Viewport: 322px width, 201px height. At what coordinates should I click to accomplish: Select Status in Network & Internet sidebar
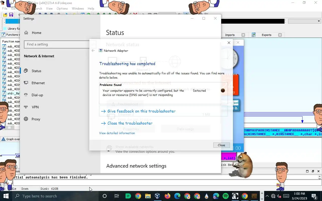pos(36,71)
